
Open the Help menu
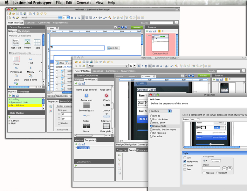tap(112, 3)
